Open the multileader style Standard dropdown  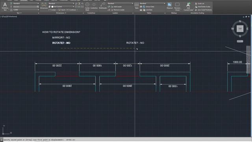(120, 4)
